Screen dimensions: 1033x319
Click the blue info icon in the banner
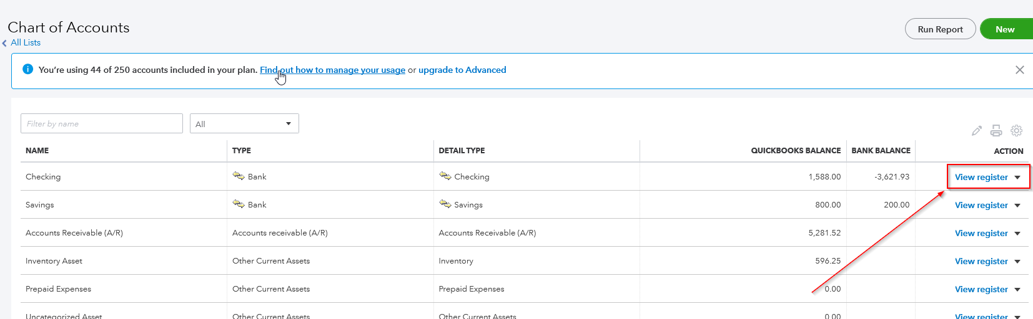pyautogui.click(x=27, y=69)
